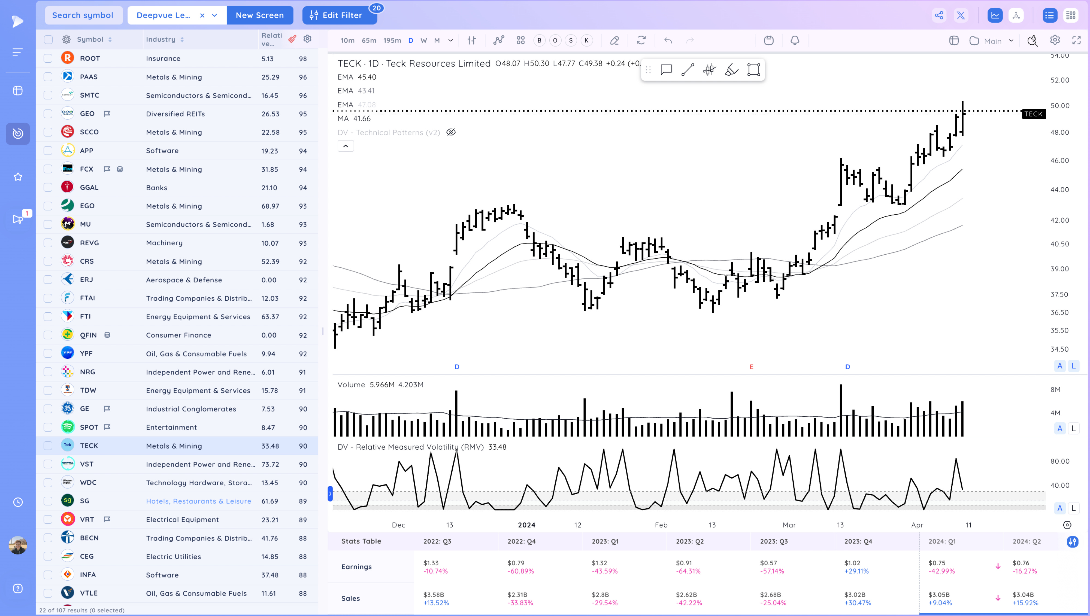This screenshot has height=616, width=1090.
Task: Open chart settings gear icon
Action: coord(1055,40)
